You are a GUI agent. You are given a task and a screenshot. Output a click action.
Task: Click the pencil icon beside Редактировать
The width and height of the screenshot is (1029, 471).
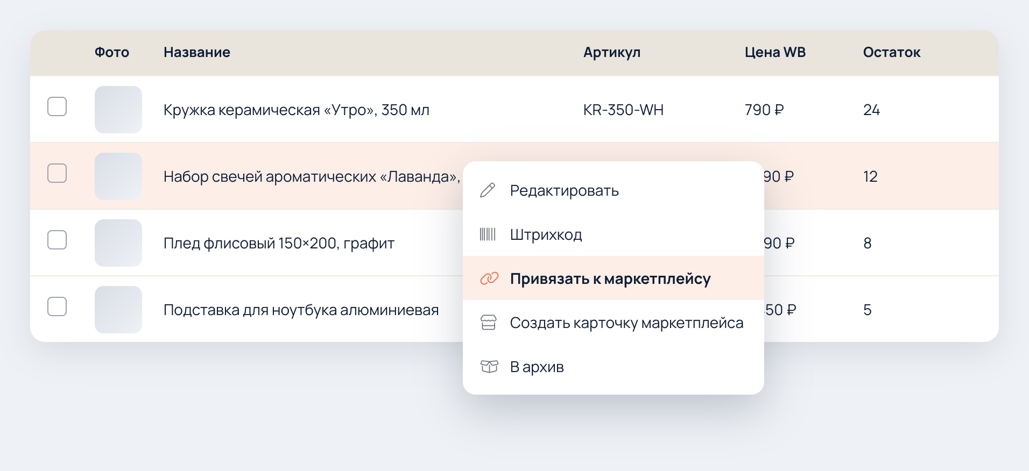coord(488,190)
